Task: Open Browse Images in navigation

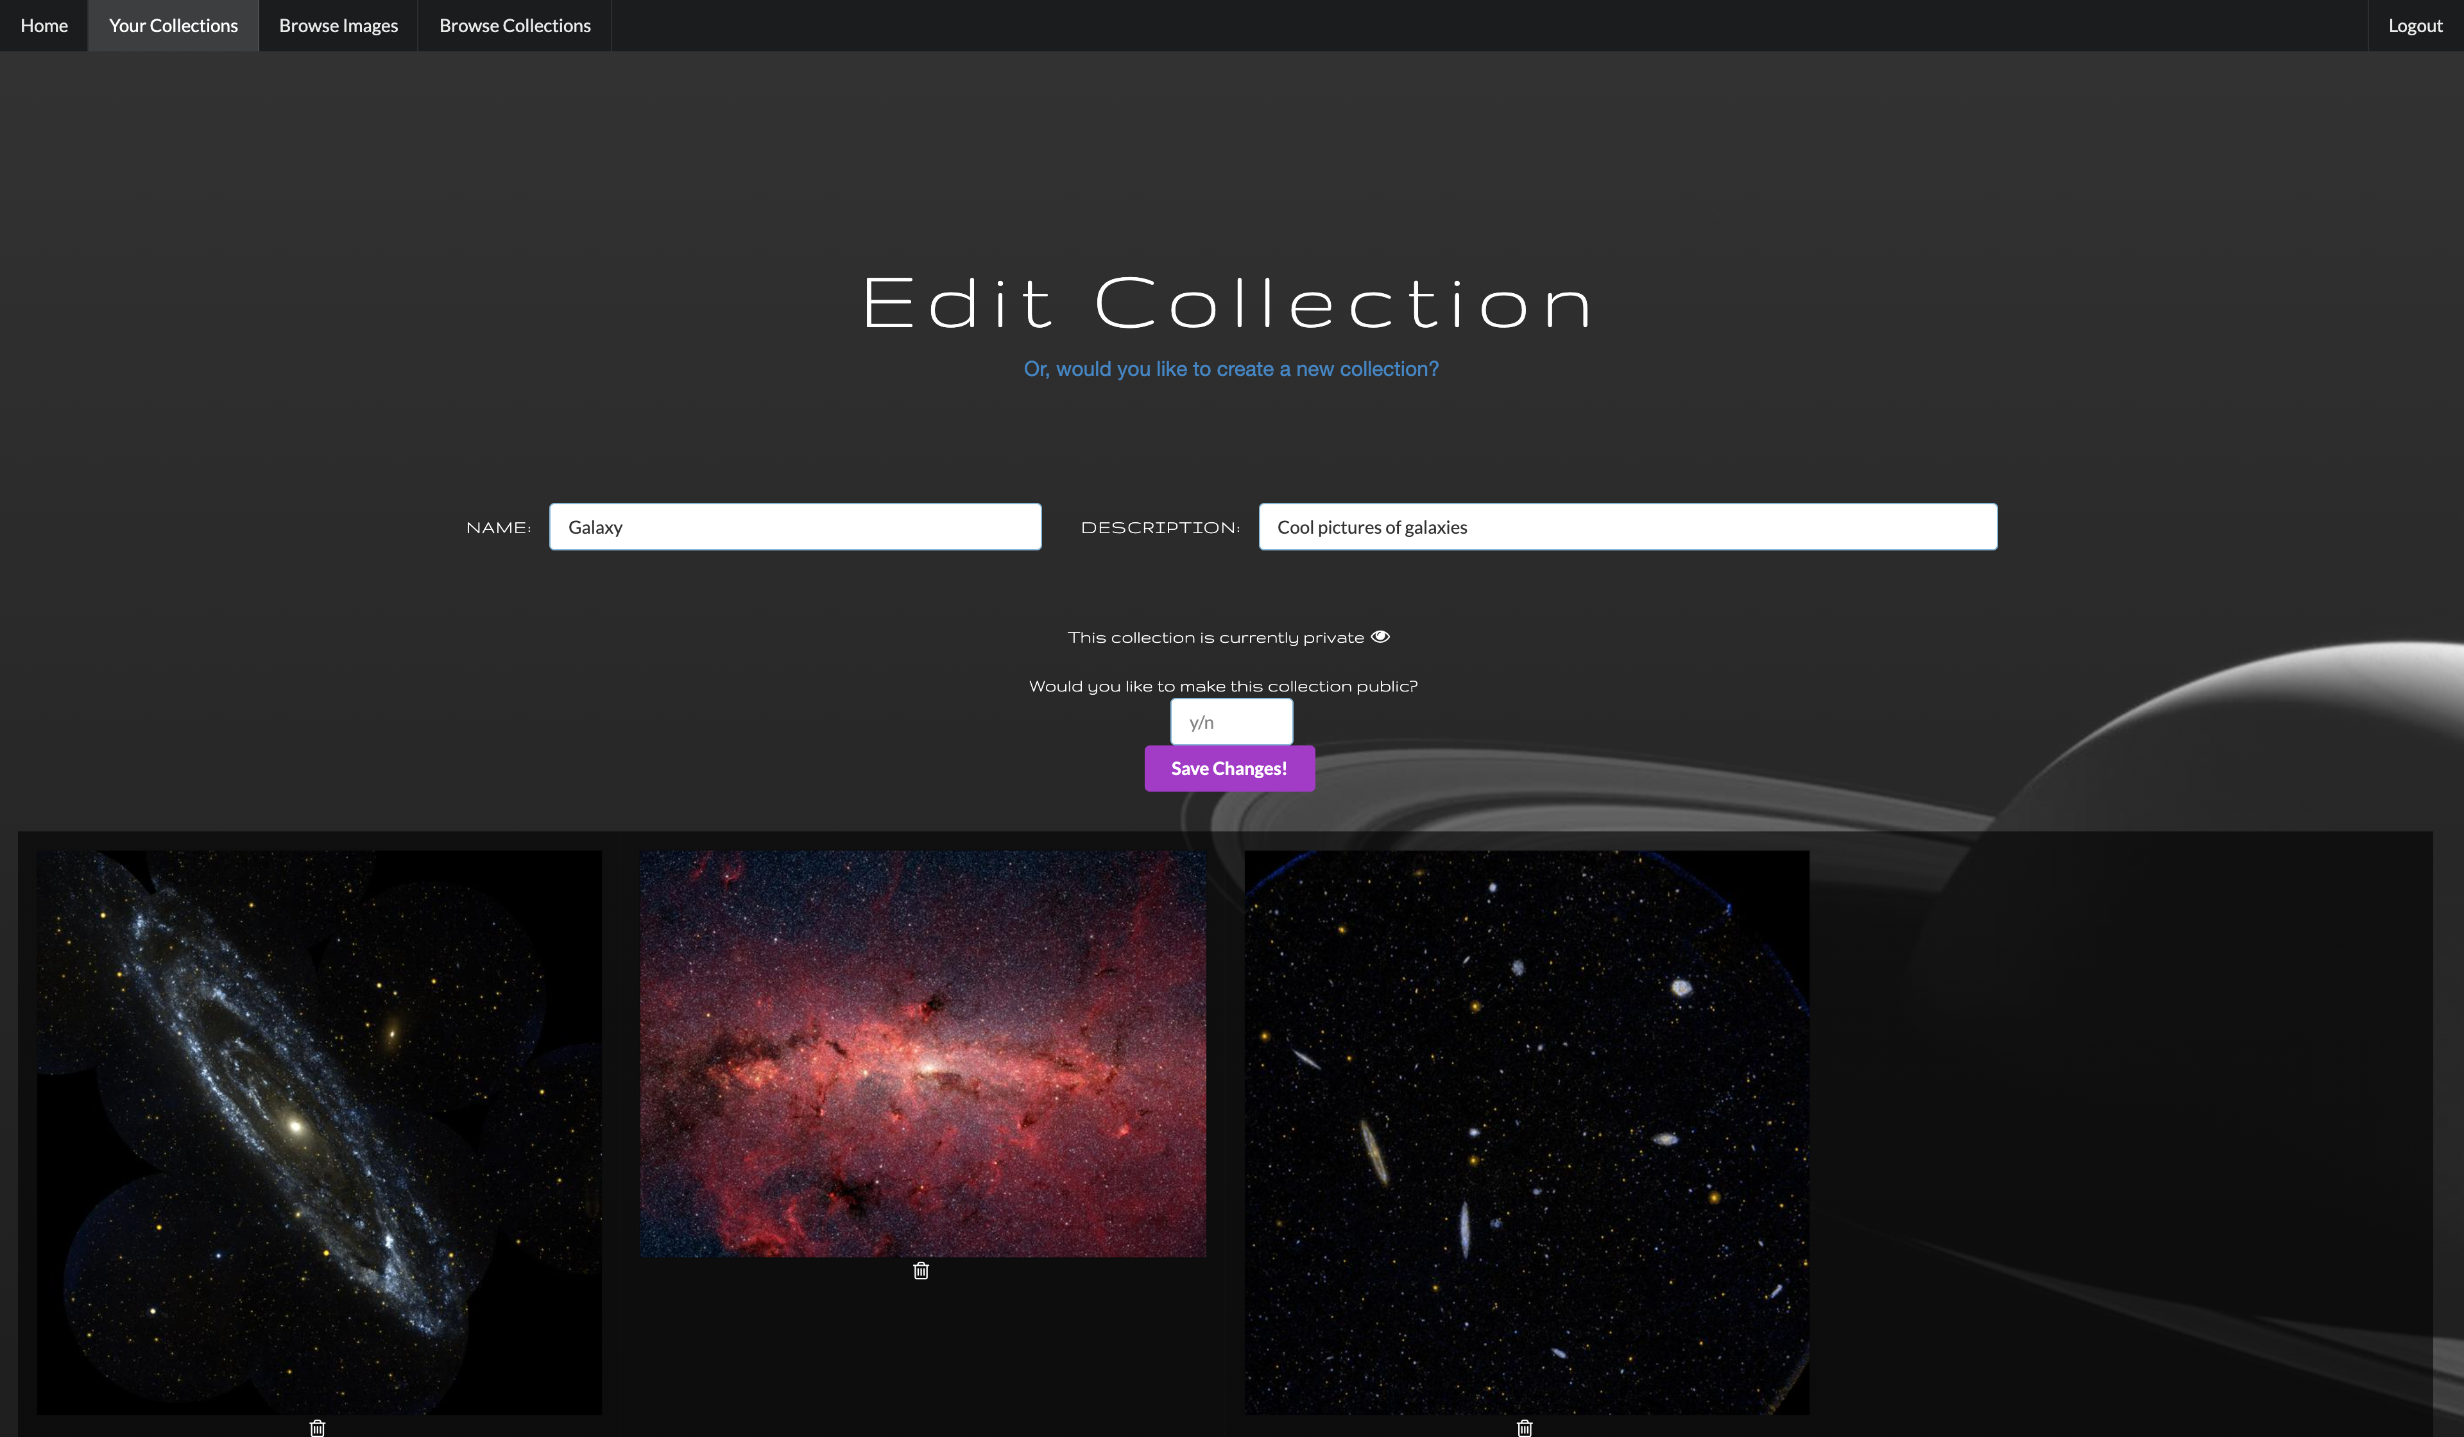Action: click(338, 26)
